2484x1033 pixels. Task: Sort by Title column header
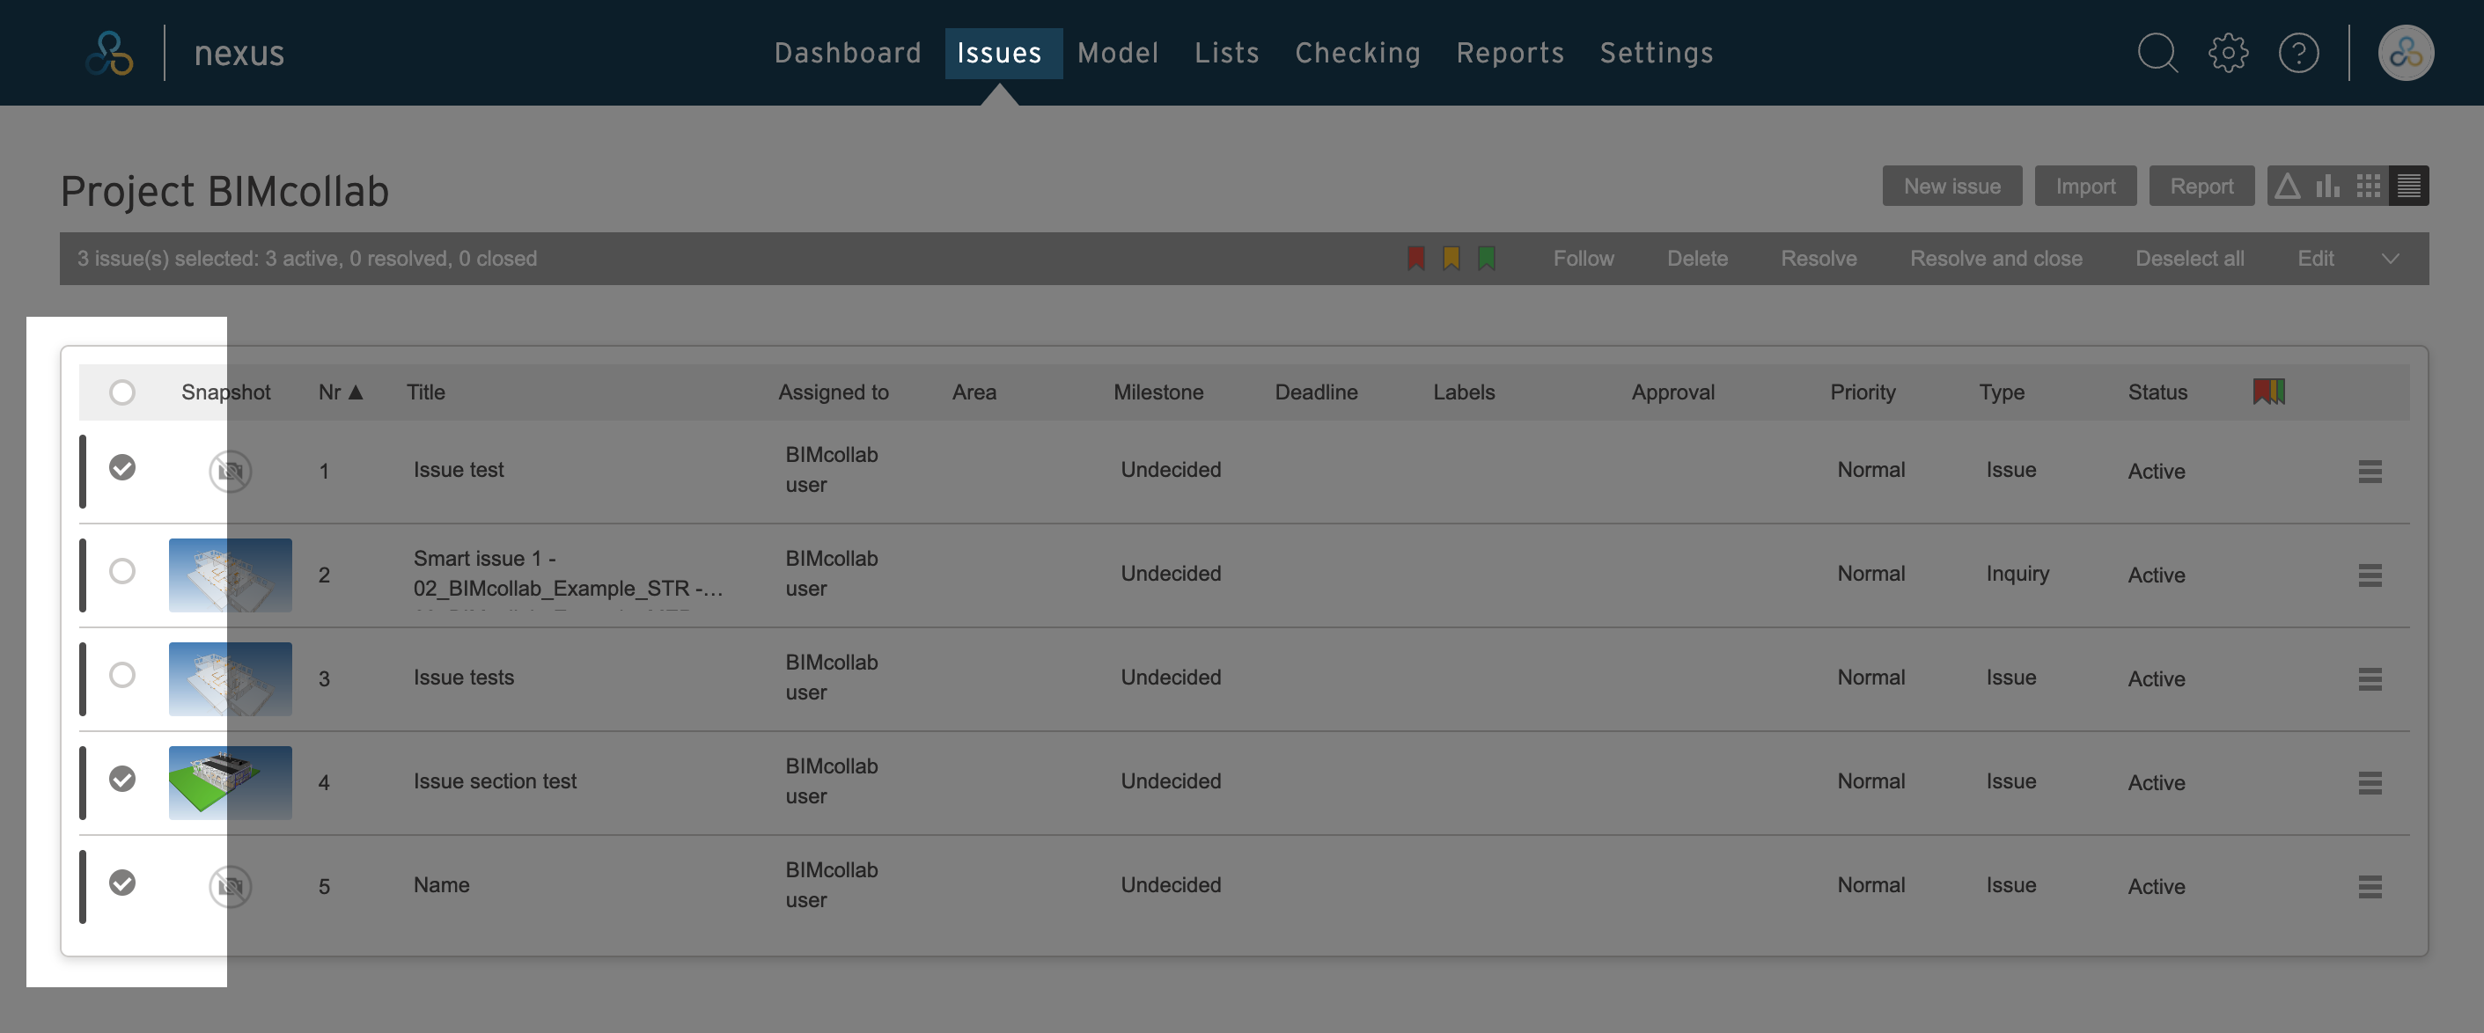[425, 392]
